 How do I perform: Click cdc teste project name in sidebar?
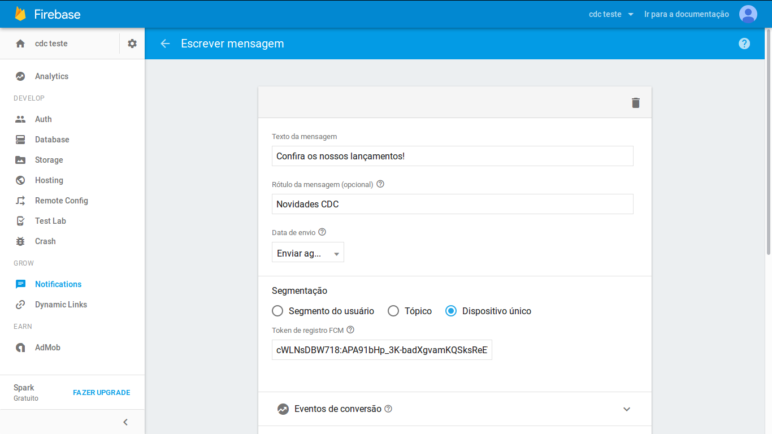[x=51, y=44]
